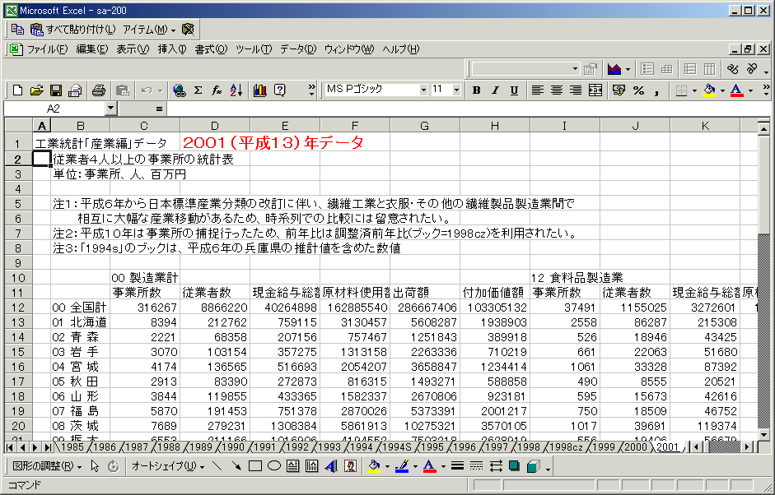The width and height of the screenshot is (775, 495).
Task: Click the Save icon in the toolbar
Action: click(x=56, y=90)
